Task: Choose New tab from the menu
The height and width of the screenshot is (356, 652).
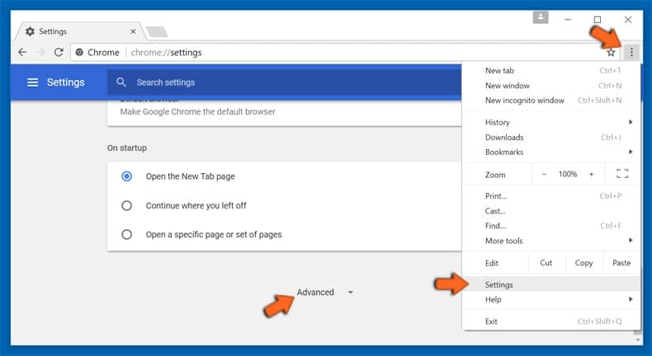Action: tap(551, 71)
